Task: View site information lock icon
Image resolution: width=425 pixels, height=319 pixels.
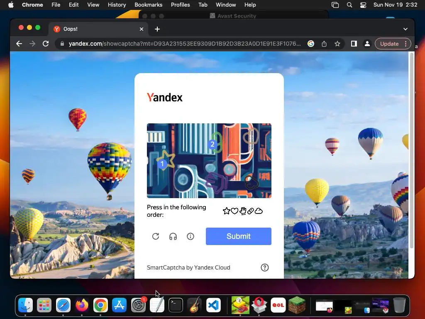Action: click(x=62, y=44)
